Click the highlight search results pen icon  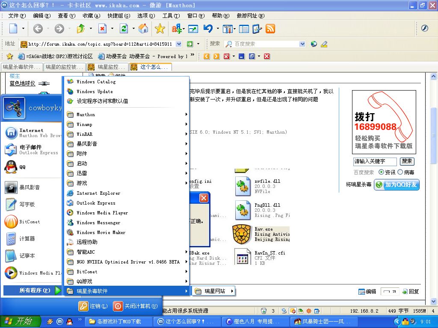coord(324,44)
